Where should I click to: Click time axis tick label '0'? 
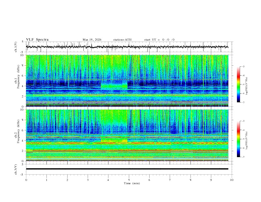click(x=26, y=180)
